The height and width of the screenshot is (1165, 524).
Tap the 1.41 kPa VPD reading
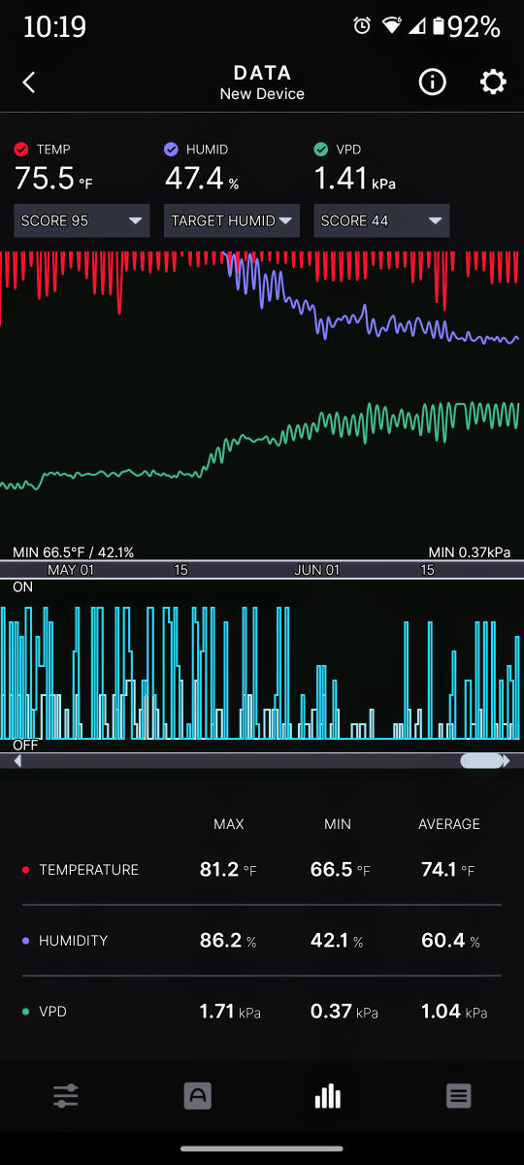(x=355, y=180)
